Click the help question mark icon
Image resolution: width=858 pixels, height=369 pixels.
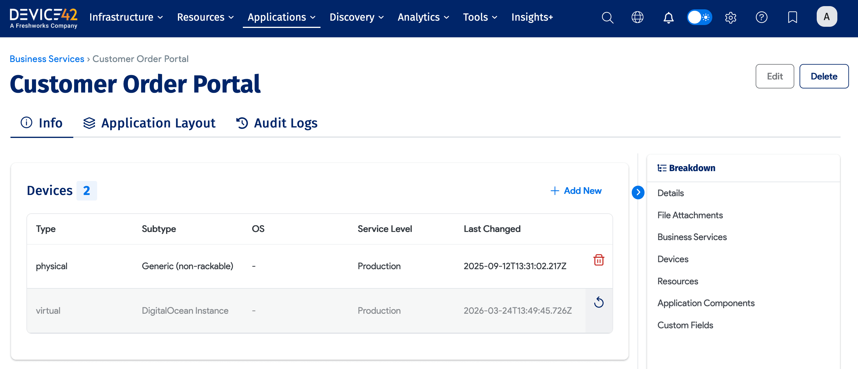pyautogui.click(x=761, y=17)
